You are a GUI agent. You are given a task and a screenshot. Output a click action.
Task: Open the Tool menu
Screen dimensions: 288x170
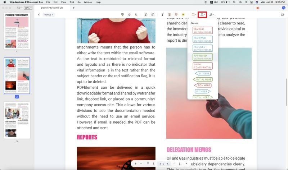coord(72,2)
